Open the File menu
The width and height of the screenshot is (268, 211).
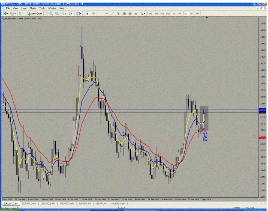pyautogui.click(x=8, y=8)
